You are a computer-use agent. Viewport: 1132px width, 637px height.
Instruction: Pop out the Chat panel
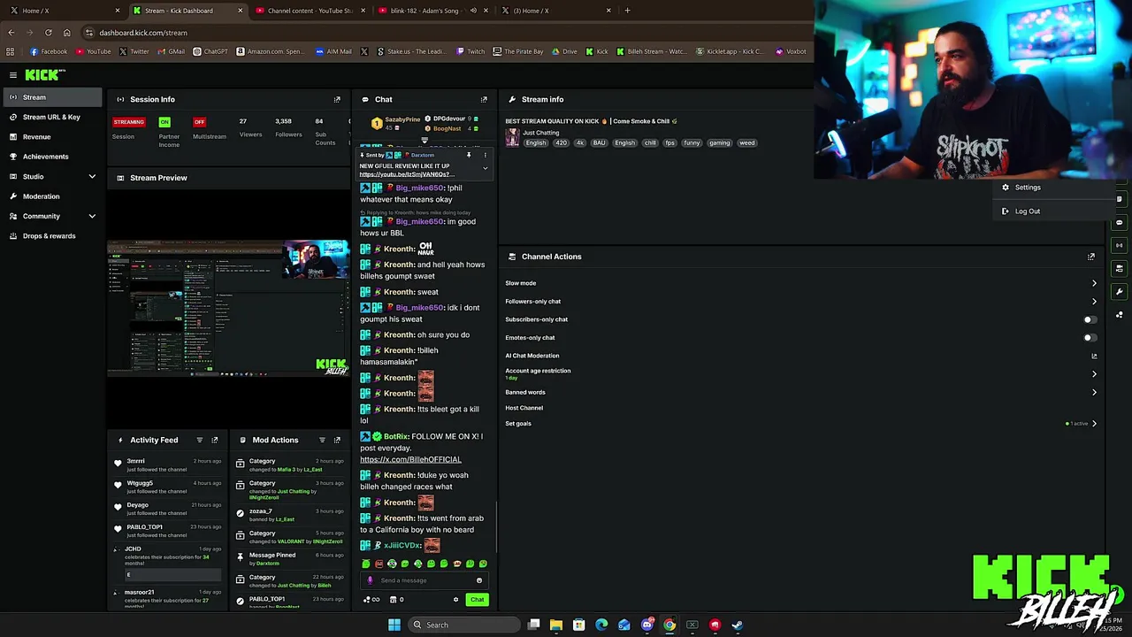[x=484, y=99]
